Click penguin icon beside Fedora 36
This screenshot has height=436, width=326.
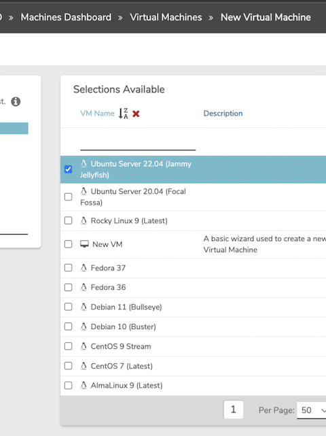[84, 288]
